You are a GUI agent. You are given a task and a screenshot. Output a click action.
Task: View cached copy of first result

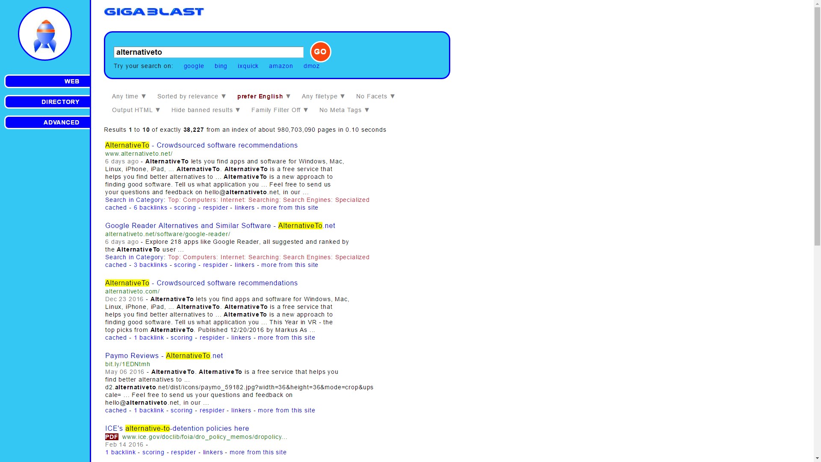click(x=115, y=207)
